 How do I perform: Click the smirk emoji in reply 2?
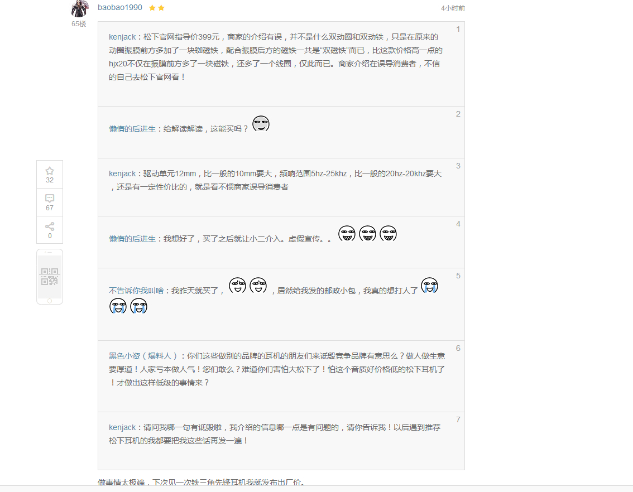(x=261, y=124)
